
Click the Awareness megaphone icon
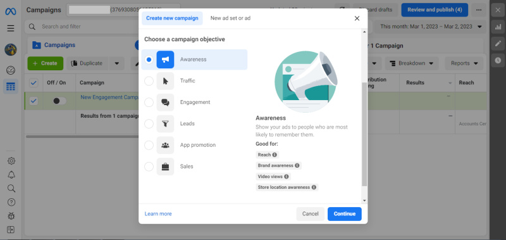pos(165,60)
